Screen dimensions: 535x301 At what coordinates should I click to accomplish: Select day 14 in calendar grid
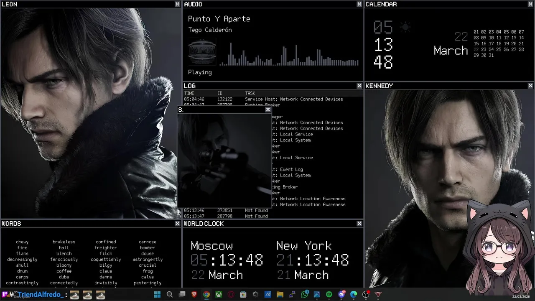point(521,38)
